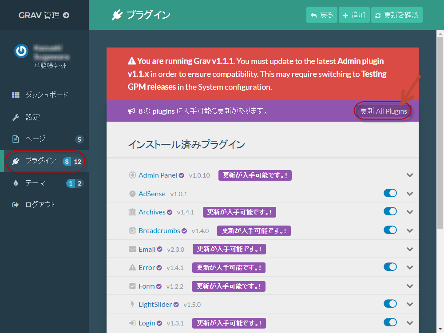Click the Error warning triangle icon

(x=132, y=268)
